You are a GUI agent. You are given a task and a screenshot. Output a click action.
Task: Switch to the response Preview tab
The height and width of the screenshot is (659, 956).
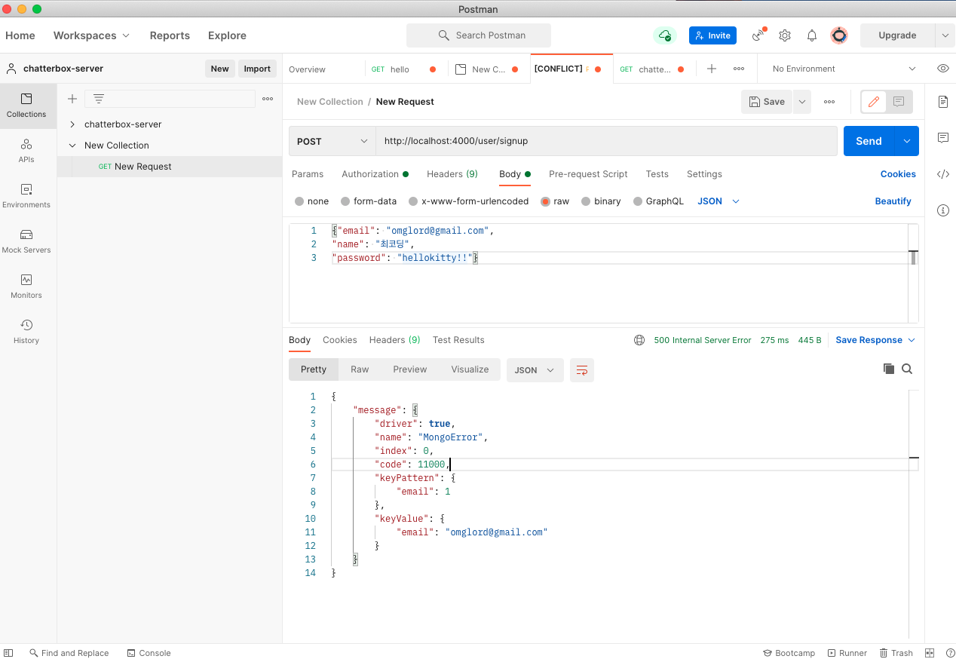(x=410, y=369)
